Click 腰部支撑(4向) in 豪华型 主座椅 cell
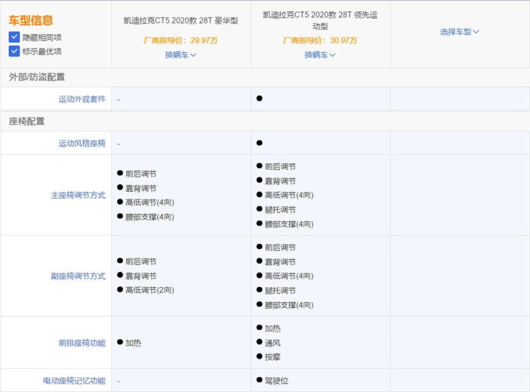Viewport: 530px width, 392px height. point(149,217)
